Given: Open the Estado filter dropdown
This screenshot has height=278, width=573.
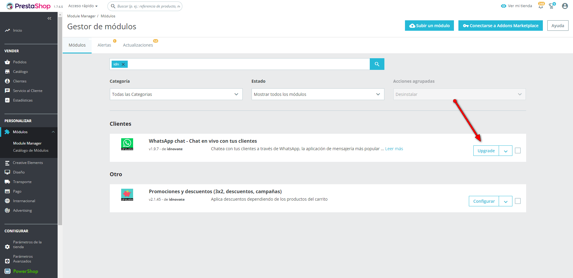Looking at the screenshot, I should 318,94.
